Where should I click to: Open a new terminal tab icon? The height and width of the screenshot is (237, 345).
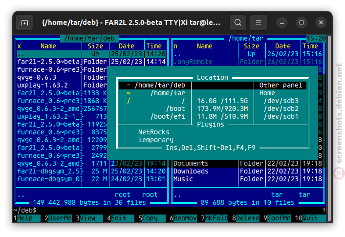(x=24, y=22)
